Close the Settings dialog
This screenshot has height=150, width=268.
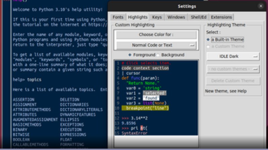point(261,6)
